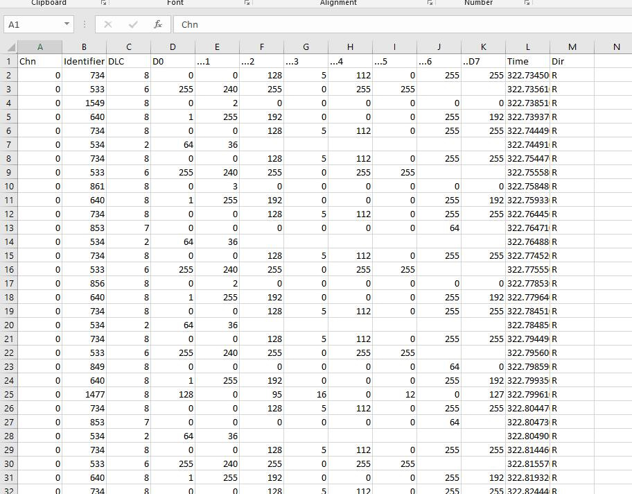Click the 'Dir' header cell
The height and width of the screenshot is (494, 632).
point(572,61)
